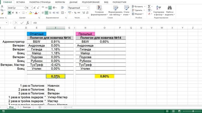Apply Comma Style with the 000 icon
This screenshot has height=113, width=202.
tap(79, 13)
